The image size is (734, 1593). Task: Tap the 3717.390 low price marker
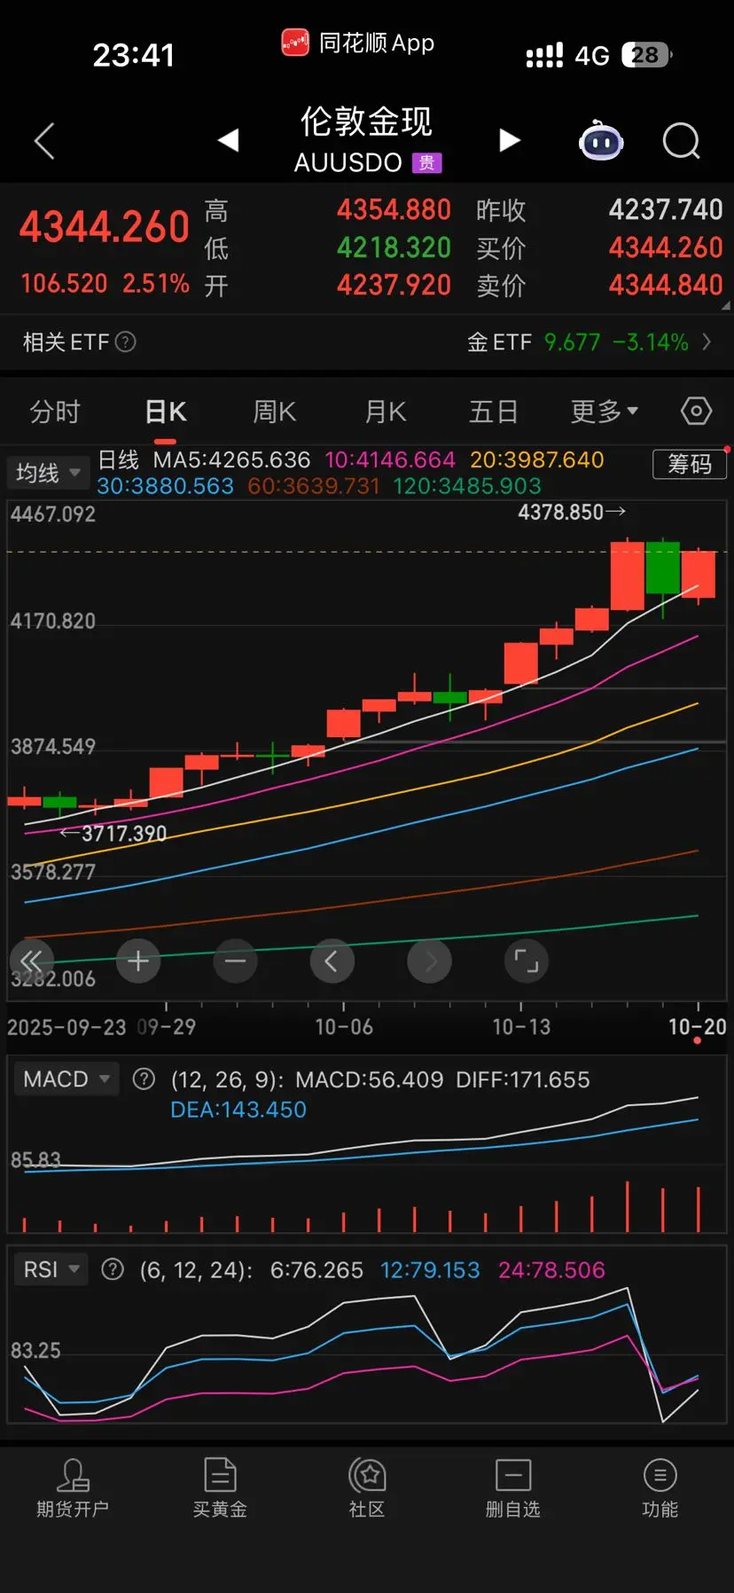point(113,833)
